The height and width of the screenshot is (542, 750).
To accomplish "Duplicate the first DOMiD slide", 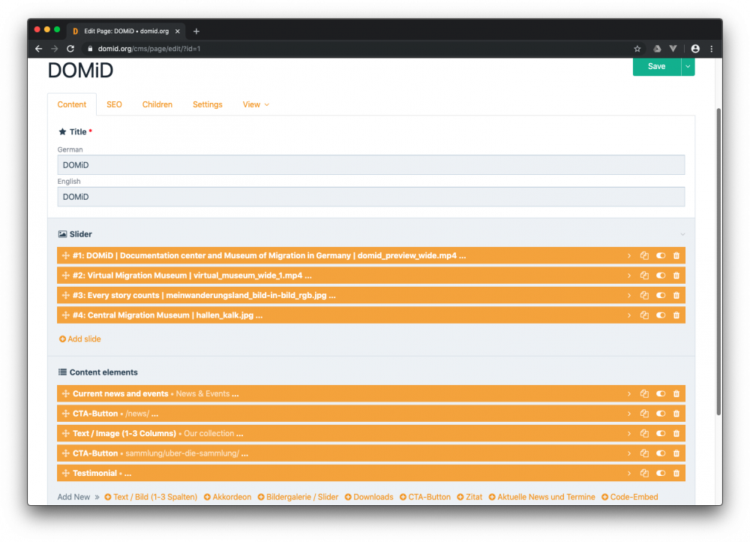I will (644, 255).
